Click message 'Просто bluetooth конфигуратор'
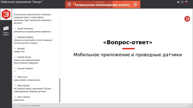 coord(26,63)
